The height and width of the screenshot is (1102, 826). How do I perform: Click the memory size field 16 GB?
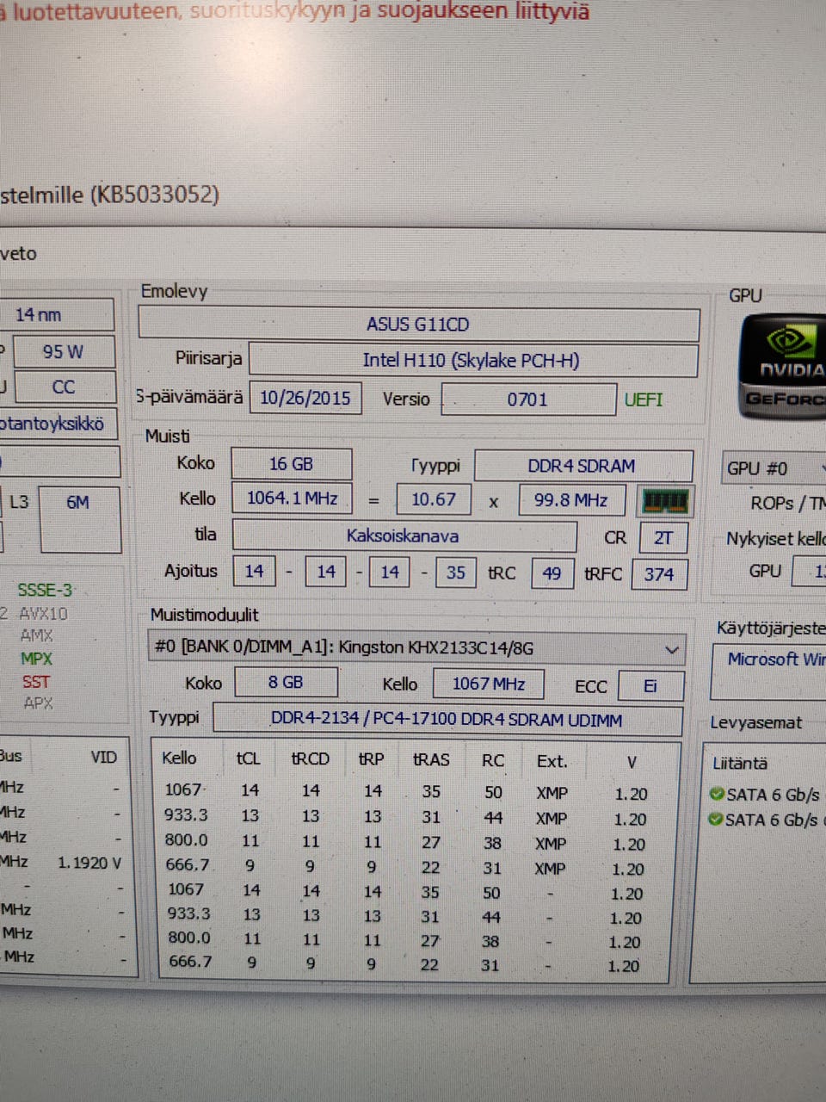pos(292,464)
